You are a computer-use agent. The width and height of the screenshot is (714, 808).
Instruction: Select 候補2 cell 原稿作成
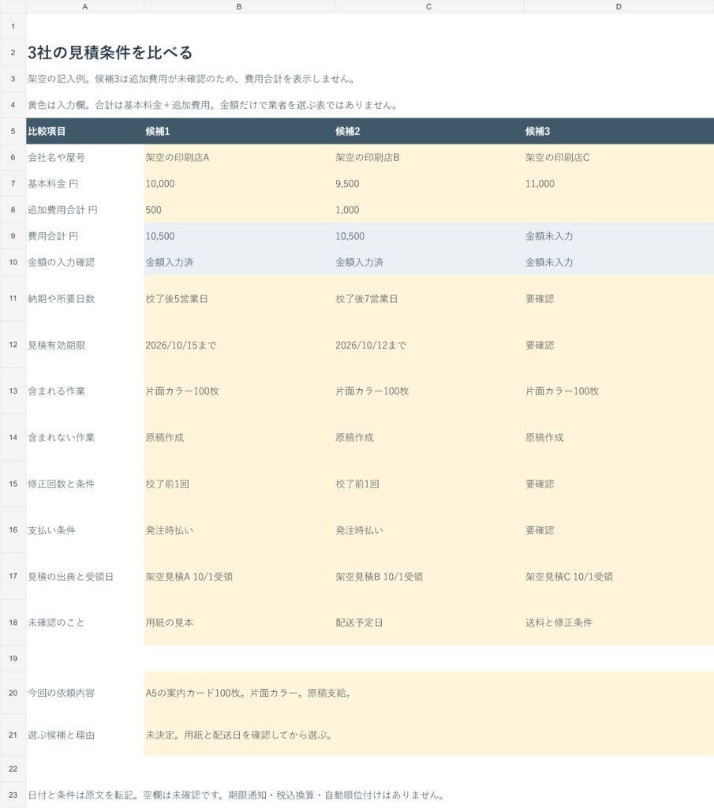pos(429,437)
